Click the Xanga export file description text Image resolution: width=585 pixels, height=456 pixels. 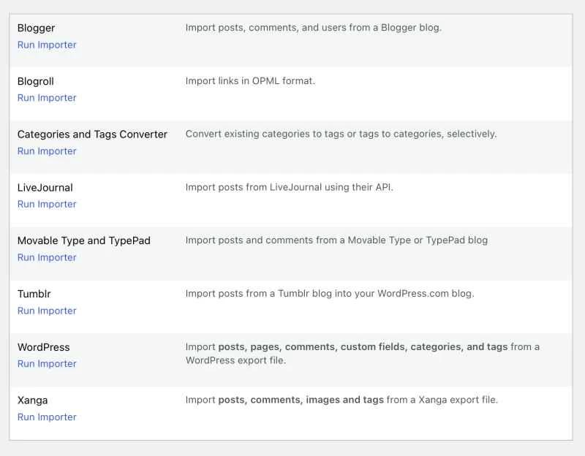pyautogui.click(x=342, y=400)
